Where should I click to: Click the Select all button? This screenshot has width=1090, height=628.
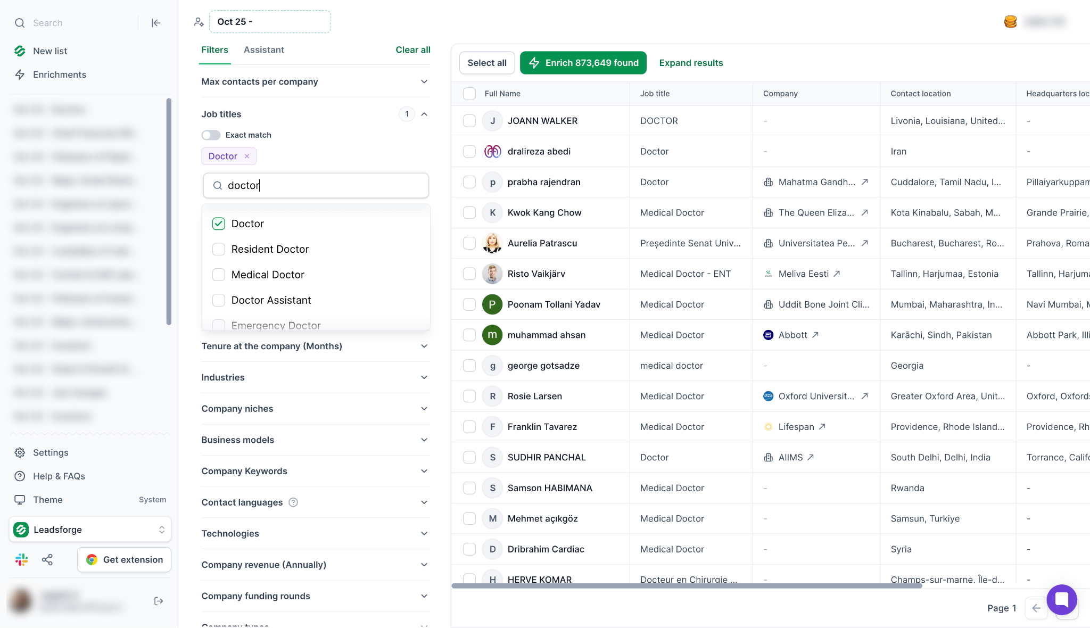487,63
